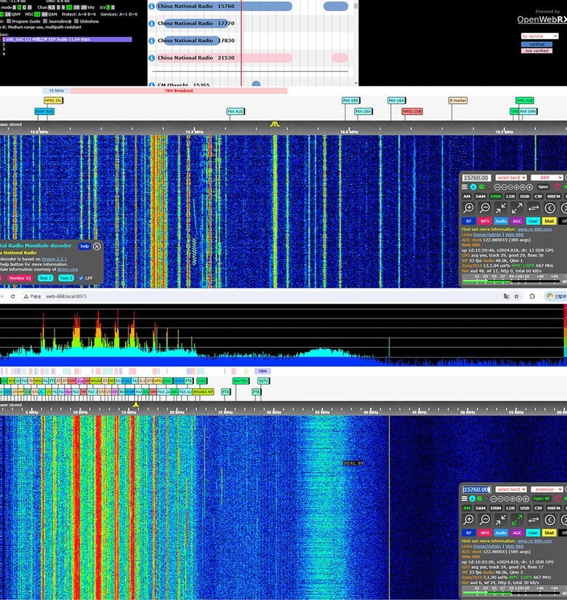Image resolution: width=567 pixels, height=600 pixels.
Task: Close the Digital Radio Mondiale decoder panel
Action: coord(97,247)
